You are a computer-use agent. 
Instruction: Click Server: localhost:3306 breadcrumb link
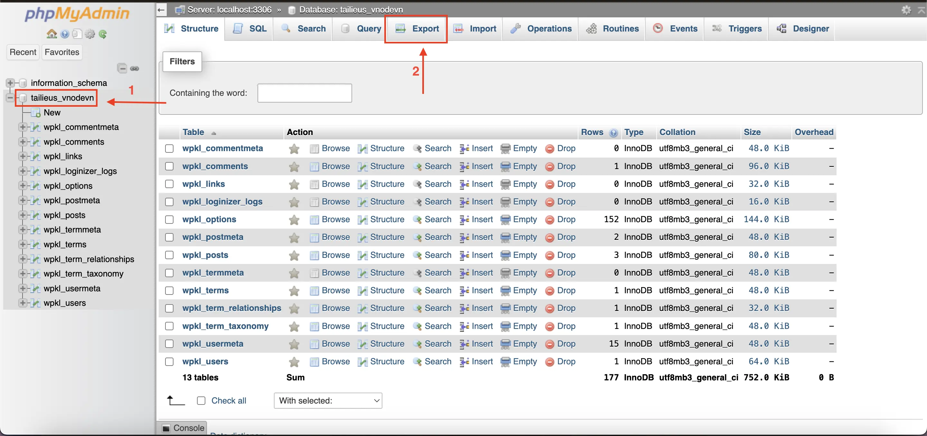pyautogui.click(x=229, y=10)
